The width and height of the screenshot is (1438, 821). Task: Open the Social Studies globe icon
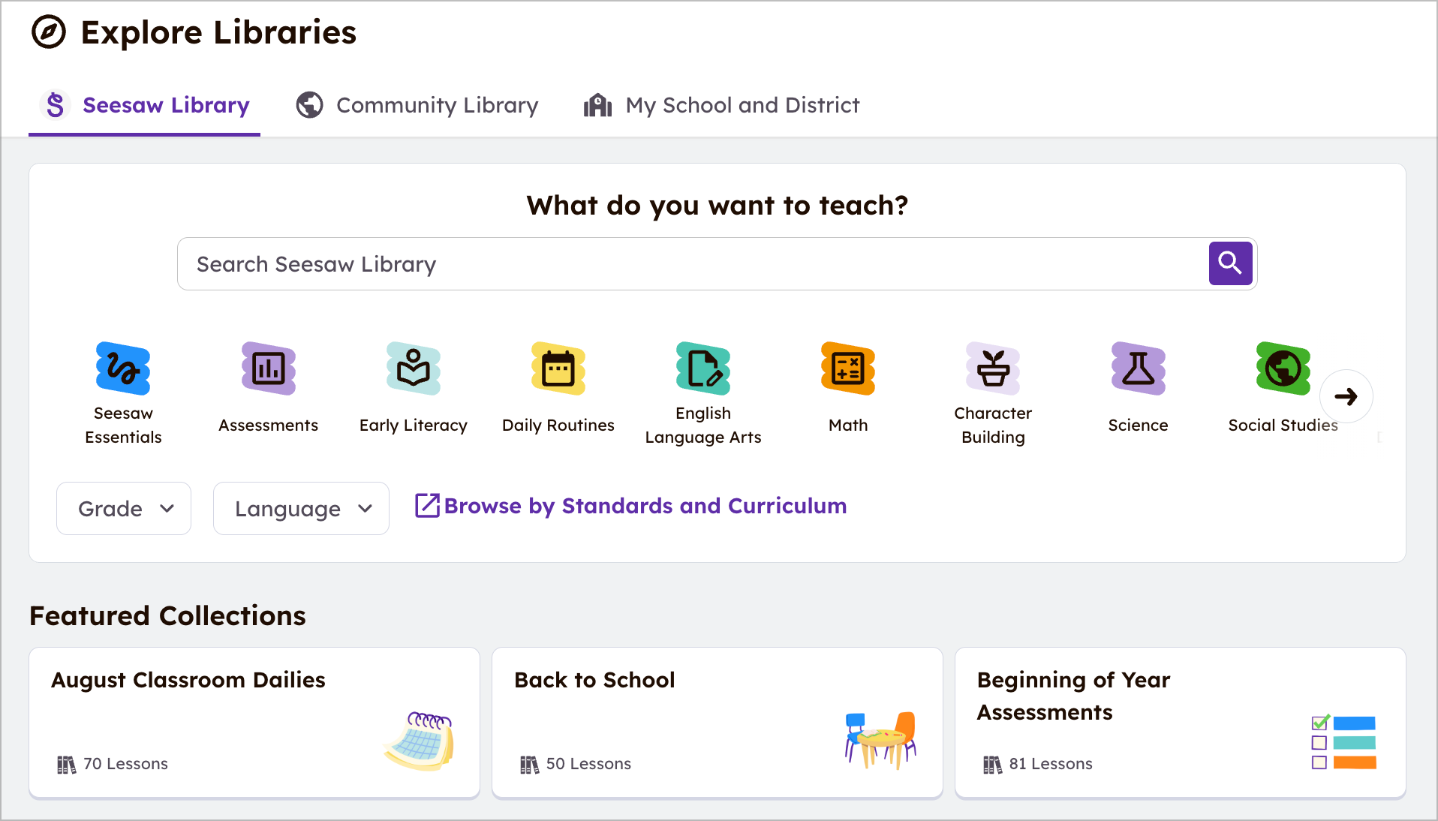click(1283, 368)
